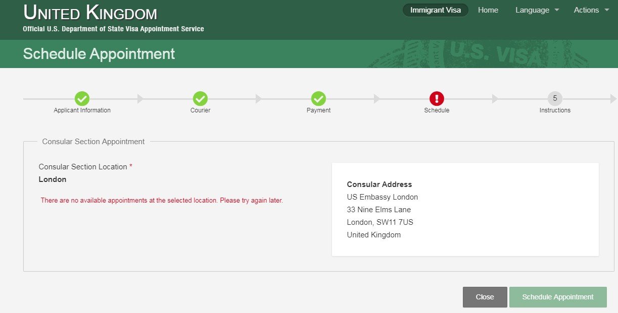Image resolution: width=618 pixels, height=313 pixels.
Task: Select step 5 Instructions circle
Action: tap(555, 99)
